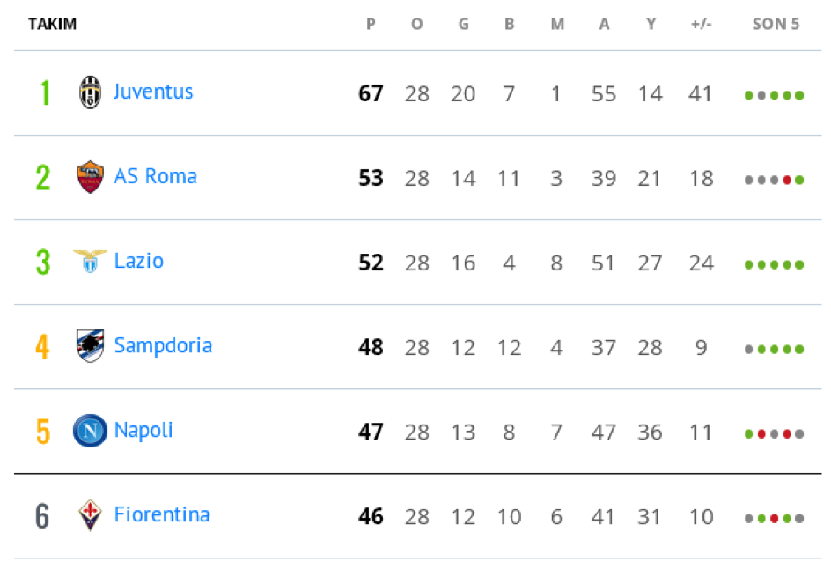831x562 pixels.
Task: Click Fiorentina's red loss form dot
Action: pyautogui.click(x=775, y=519)
